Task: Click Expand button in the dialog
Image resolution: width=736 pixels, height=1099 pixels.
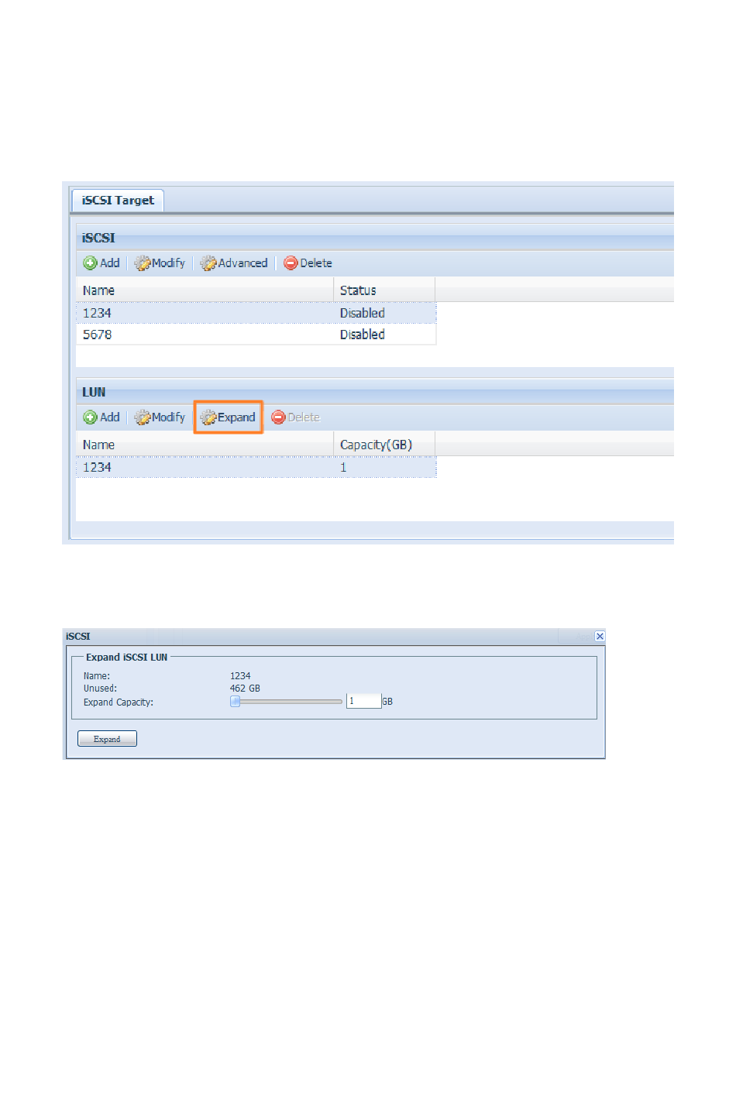Action: [x=107, y=739]
